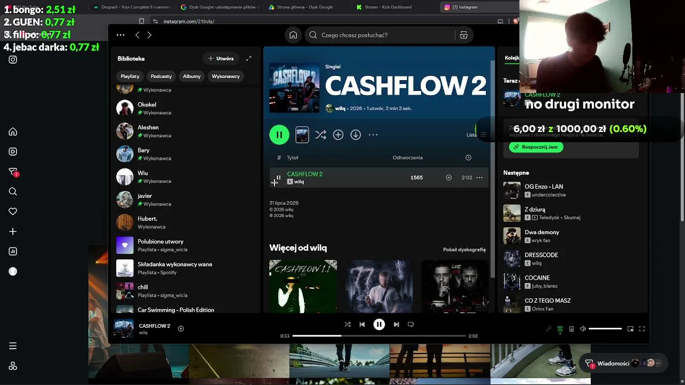Image resolution: width=685 pixels, height=385 pixels.
Task: Skip to the next track
Action: (x=396, y=324)
